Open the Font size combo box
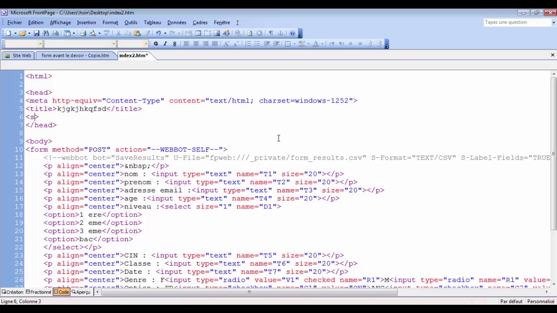 coord(133,43)
